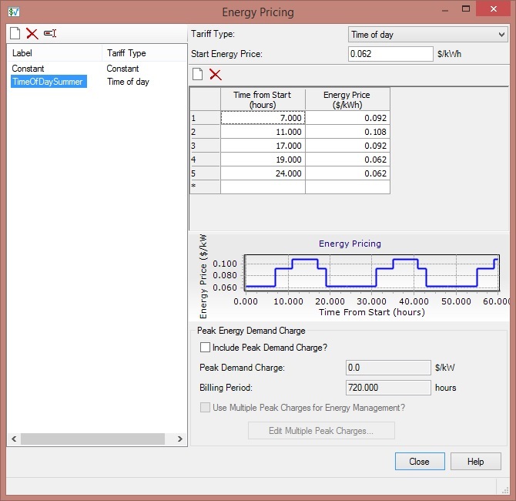Enable Include Peak Demand Charge checkbox
Screen dimensions: 516x501
[205, 348]
